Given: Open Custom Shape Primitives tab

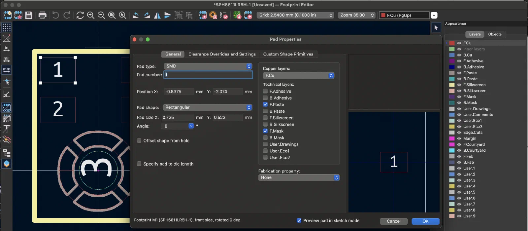Looking at the screenshot, I should (288, 54).
